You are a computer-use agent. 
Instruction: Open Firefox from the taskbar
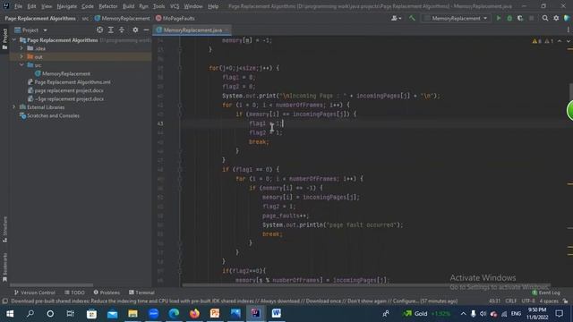(x=194, y=314)
